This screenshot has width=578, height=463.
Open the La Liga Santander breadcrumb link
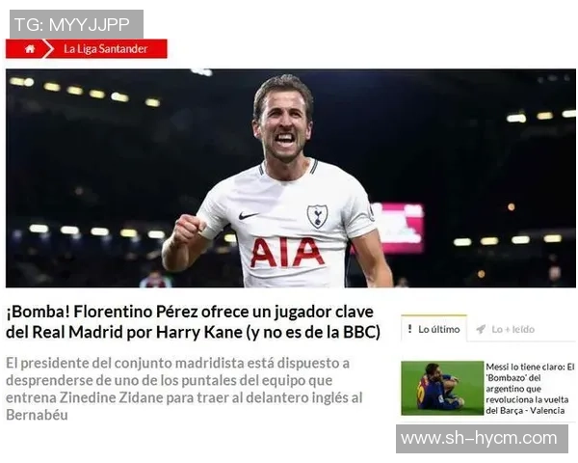pos(105,49)
